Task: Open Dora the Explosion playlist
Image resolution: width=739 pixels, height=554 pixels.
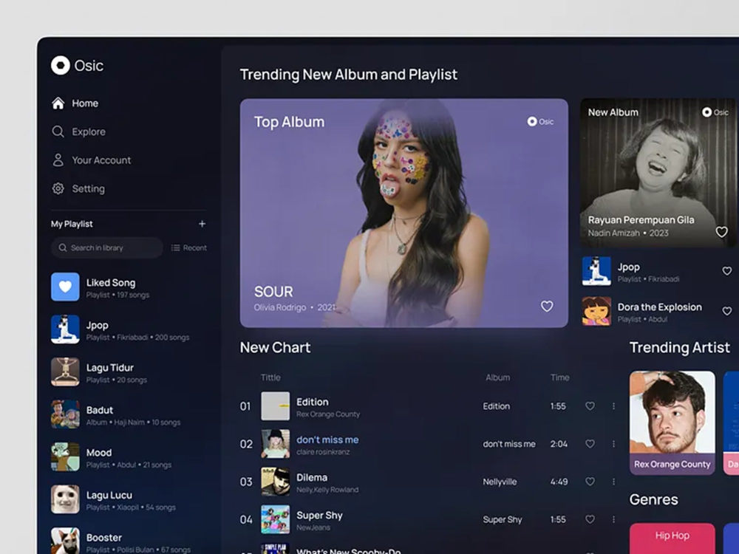Action: 658,312
